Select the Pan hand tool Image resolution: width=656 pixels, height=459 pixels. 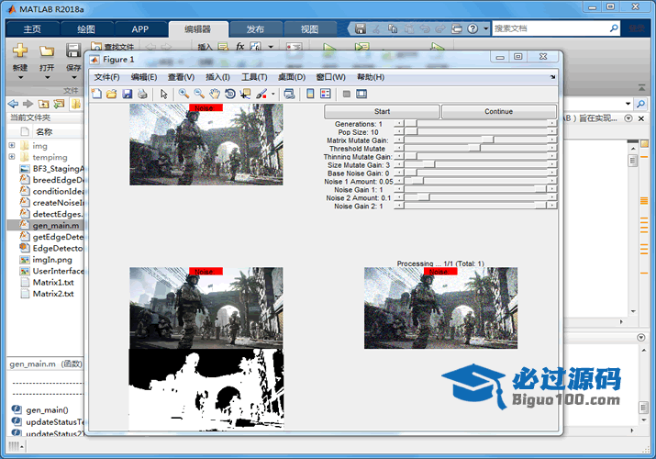(x=215, y=94)
